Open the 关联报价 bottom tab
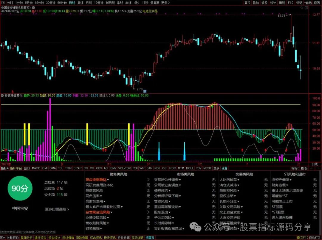 (x=13, y=238)
